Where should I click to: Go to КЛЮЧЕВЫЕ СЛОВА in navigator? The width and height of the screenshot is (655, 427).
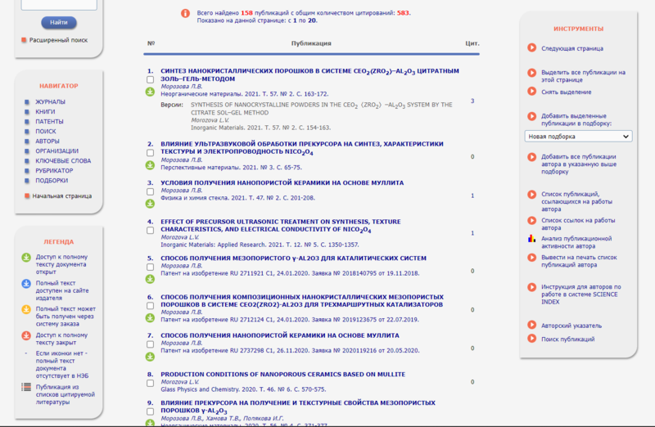point(62,161)
